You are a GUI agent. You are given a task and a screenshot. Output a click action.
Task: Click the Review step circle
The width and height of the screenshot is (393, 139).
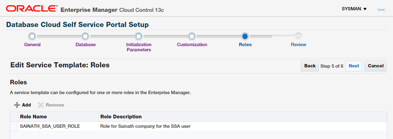tap(298, 36)
